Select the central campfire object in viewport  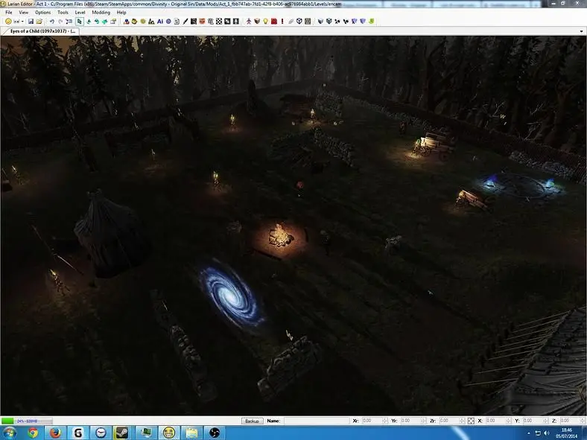280,237
